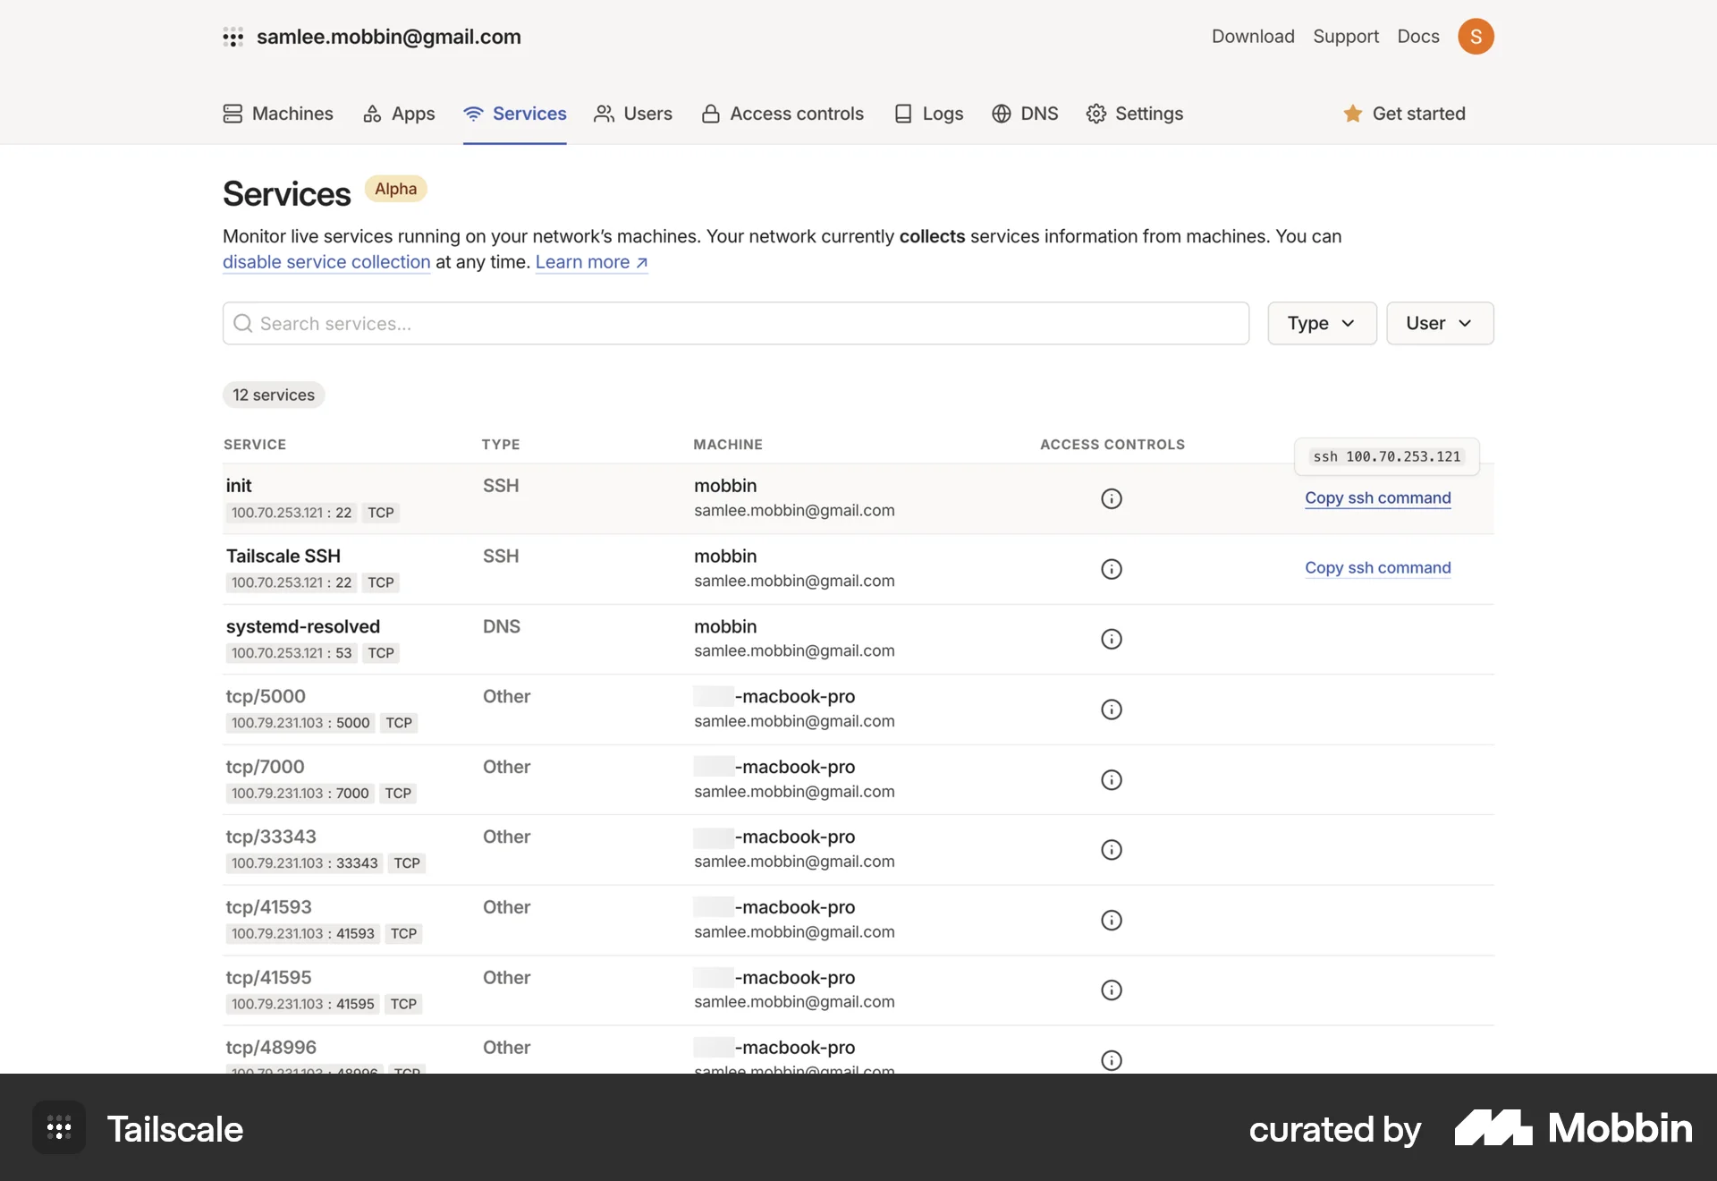Screen dimensions: 1717x1181
Task: Click the Get started star icon
Action: point(1353,114)
